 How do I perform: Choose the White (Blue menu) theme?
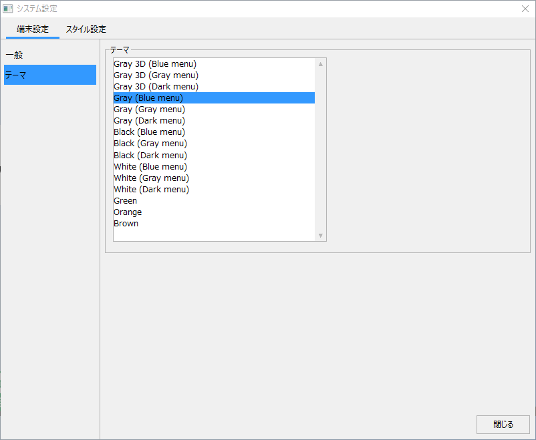point(150,167)
